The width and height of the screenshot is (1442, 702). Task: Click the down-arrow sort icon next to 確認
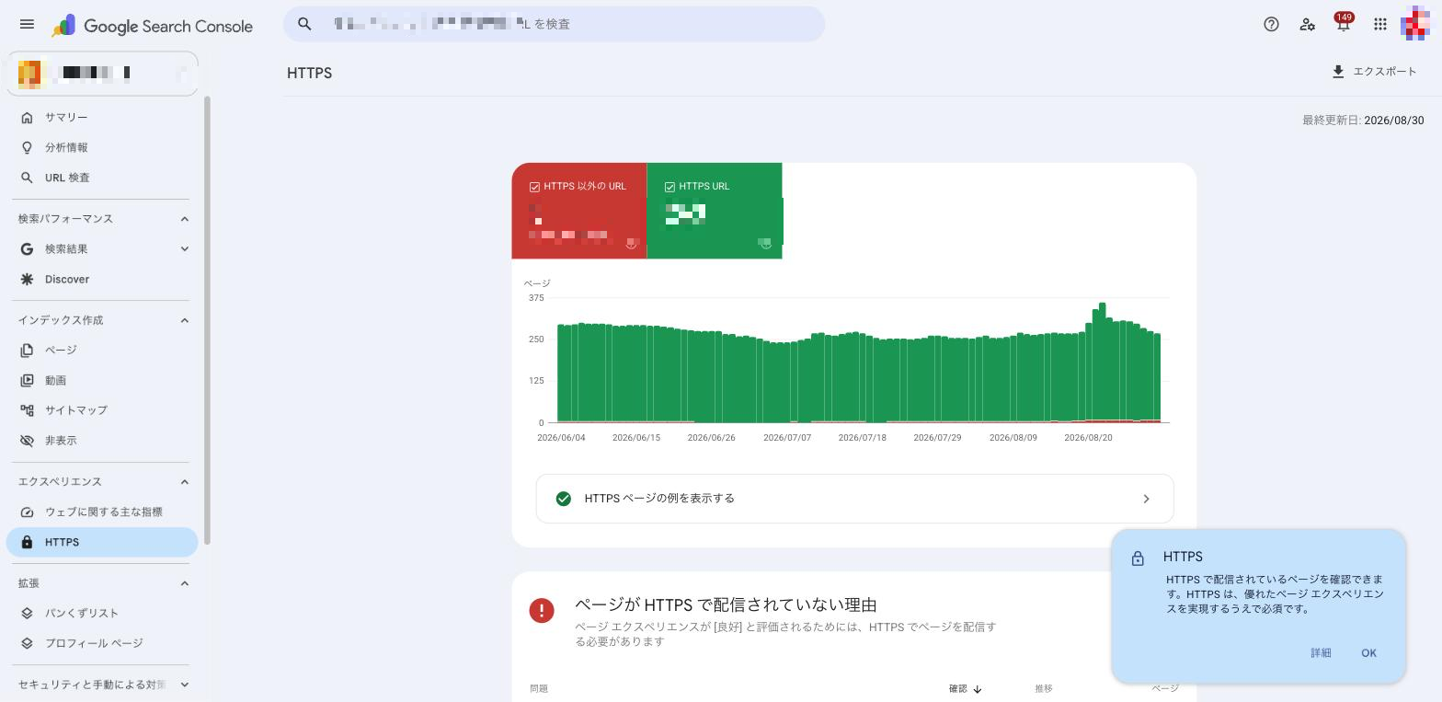(978, 689)
